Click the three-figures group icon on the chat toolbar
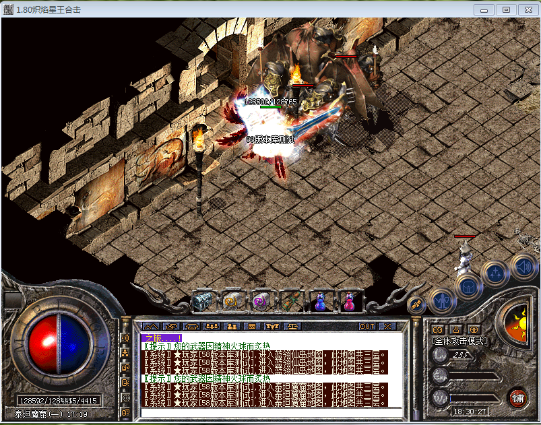Image resolution: width=541 pixels, height=425 pixels. pyautogui.click(x=212, y=327)
